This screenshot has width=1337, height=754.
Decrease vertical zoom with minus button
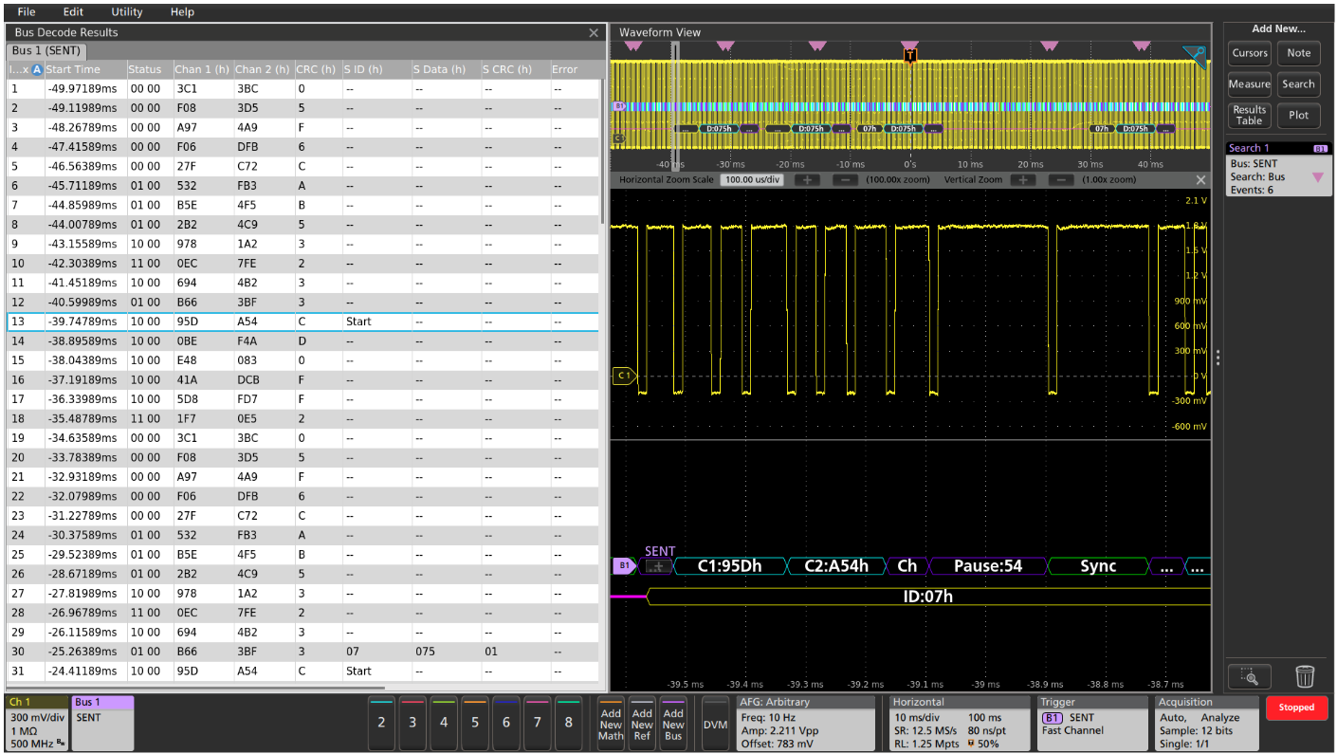(x=1061, y=180)
